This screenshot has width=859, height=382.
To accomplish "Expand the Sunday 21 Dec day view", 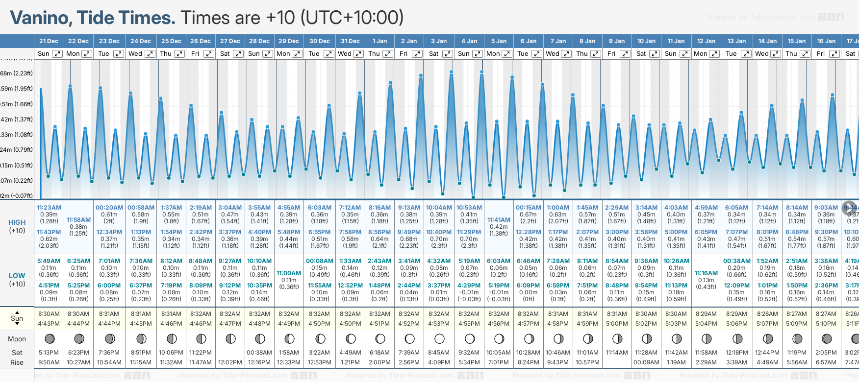I will [x=57, y=54].
